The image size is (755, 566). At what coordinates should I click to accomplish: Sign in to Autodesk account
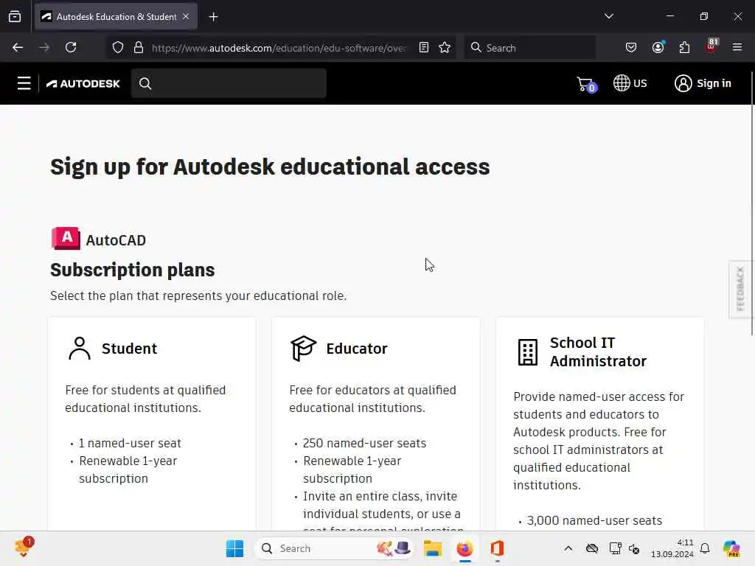tap(703, 83)
